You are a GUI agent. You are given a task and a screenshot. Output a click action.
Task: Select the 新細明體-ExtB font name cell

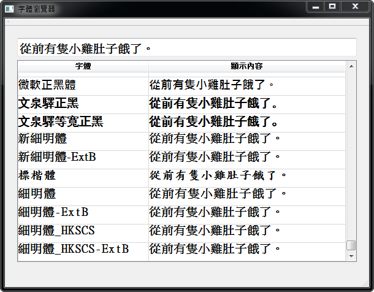pos(83,159)
